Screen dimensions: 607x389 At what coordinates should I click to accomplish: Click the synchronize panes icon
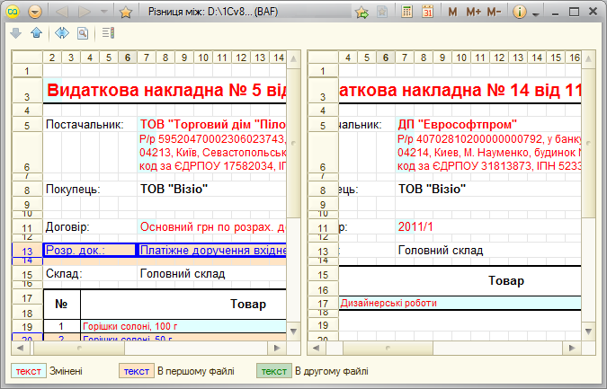point(62,33)
